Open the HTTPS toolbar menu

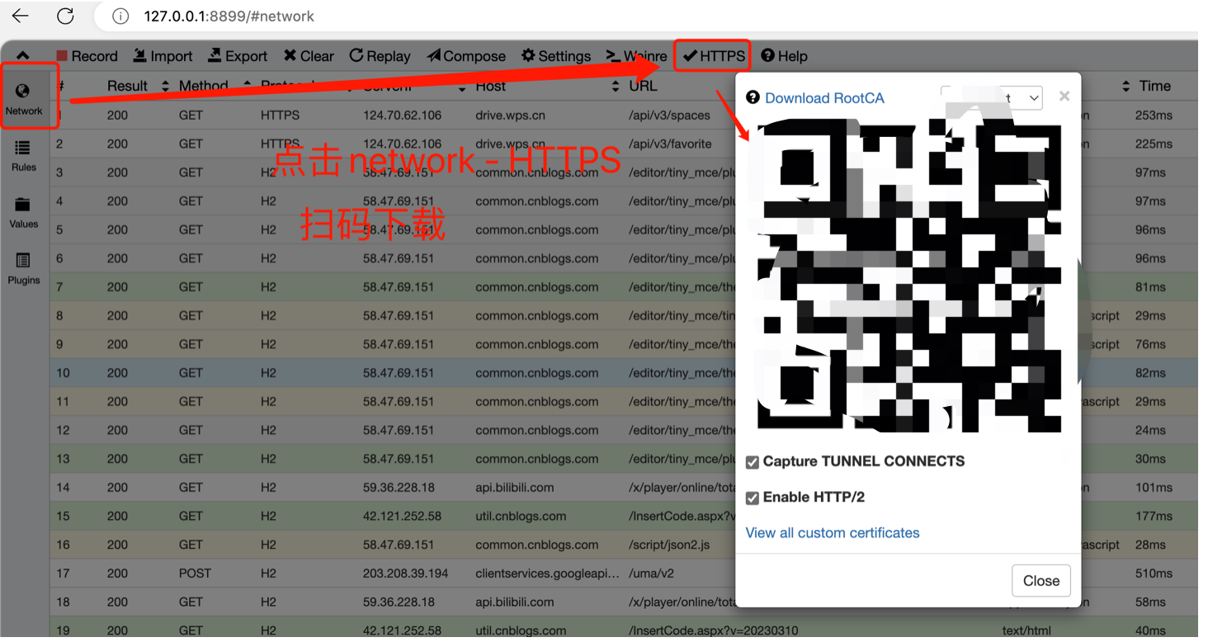pyautogui.click(x=713, y=56)
